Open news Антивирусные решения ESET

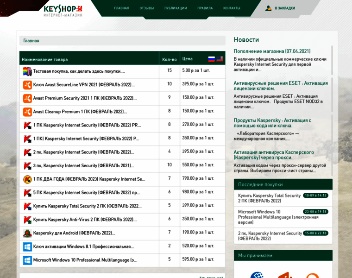pyautogui.click(x=281, y=86)
